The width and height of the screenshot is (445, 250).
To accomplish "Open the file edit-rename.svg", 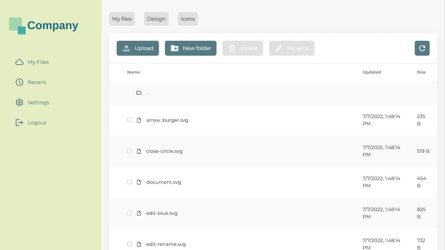I will tap(166, 244).
